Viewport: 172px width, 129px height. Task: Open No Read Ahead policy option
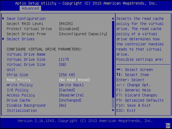[x=74, y=80]
